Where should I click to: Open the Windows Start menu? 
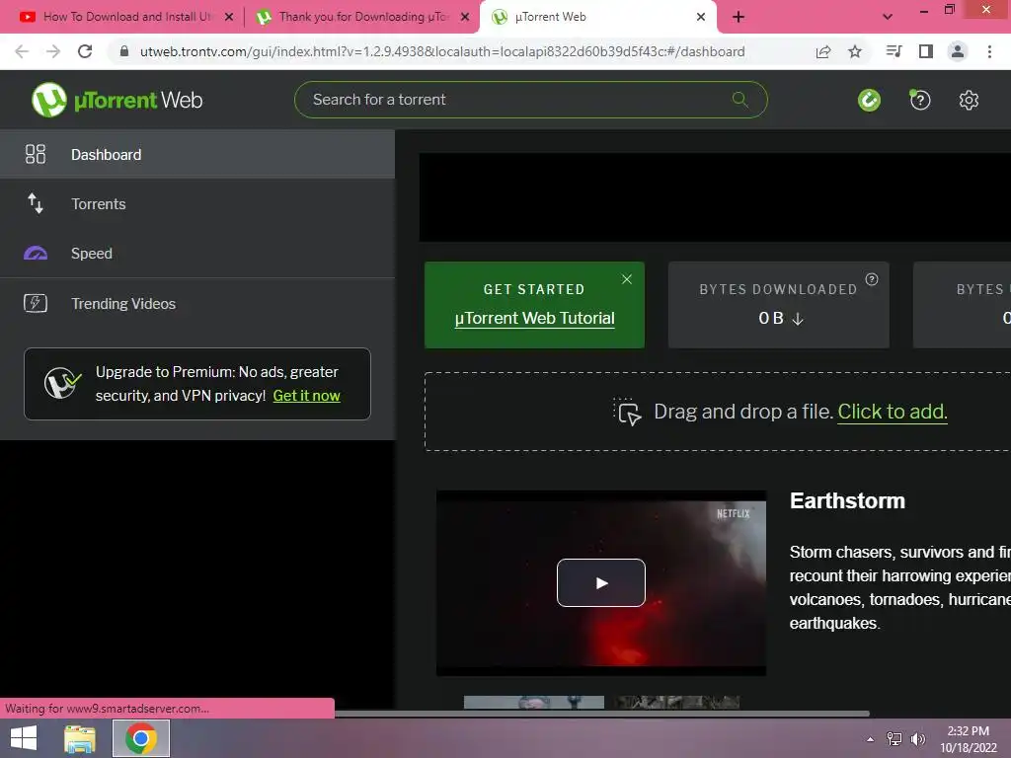[x=24, y=738]
